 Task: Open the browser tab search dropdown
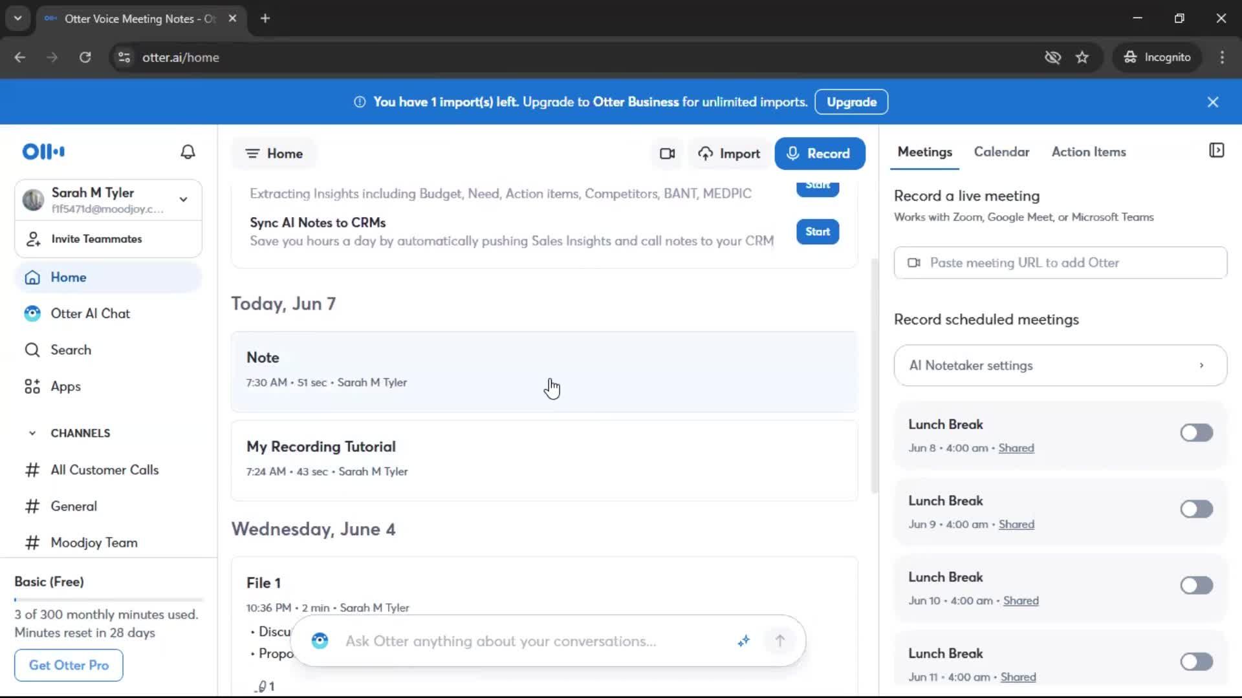pos(18,19)
